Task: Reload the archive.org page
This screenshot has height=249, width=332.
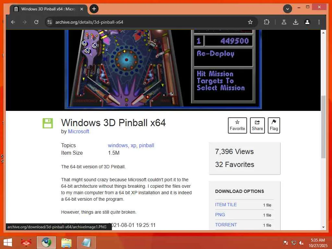Action: (x=36, y=22)
